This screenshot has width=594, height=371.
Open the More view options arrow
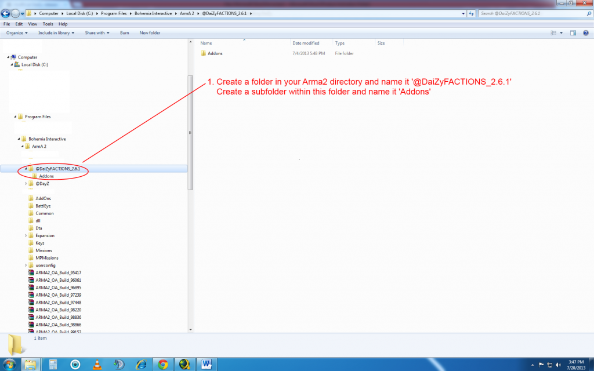[562, 33]
